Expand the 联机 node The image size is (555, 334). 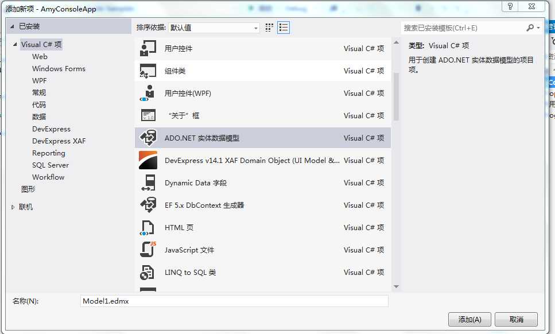pos(13,207)
